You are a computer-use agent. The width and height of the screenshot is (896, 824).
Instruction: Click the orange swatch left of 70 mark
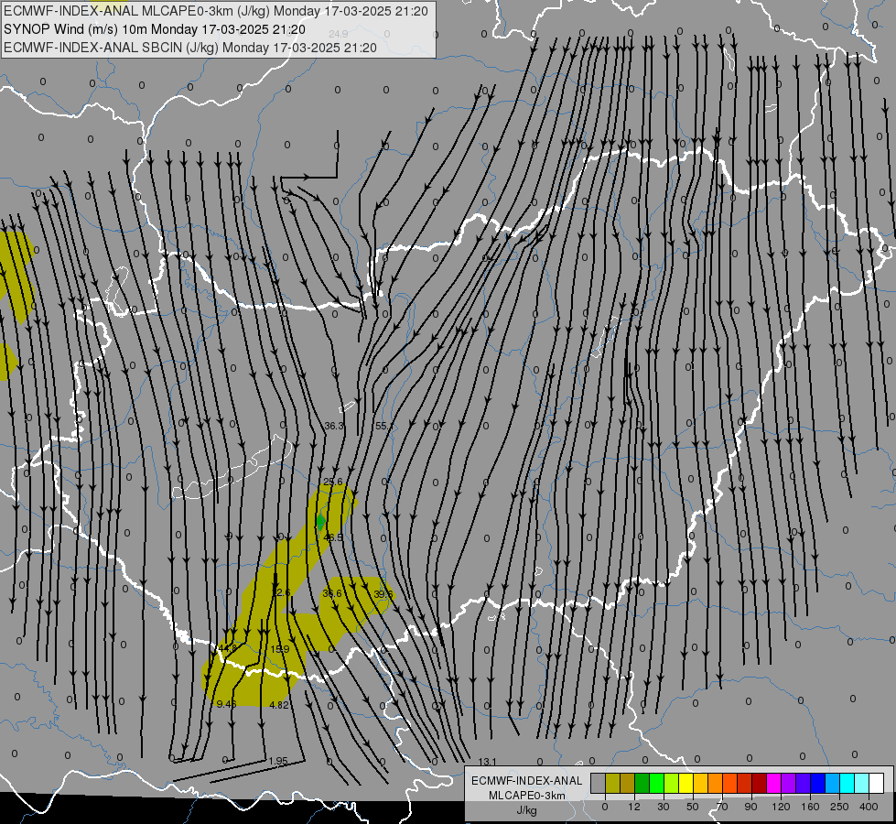pyautogui.click(x=716, y=784)
